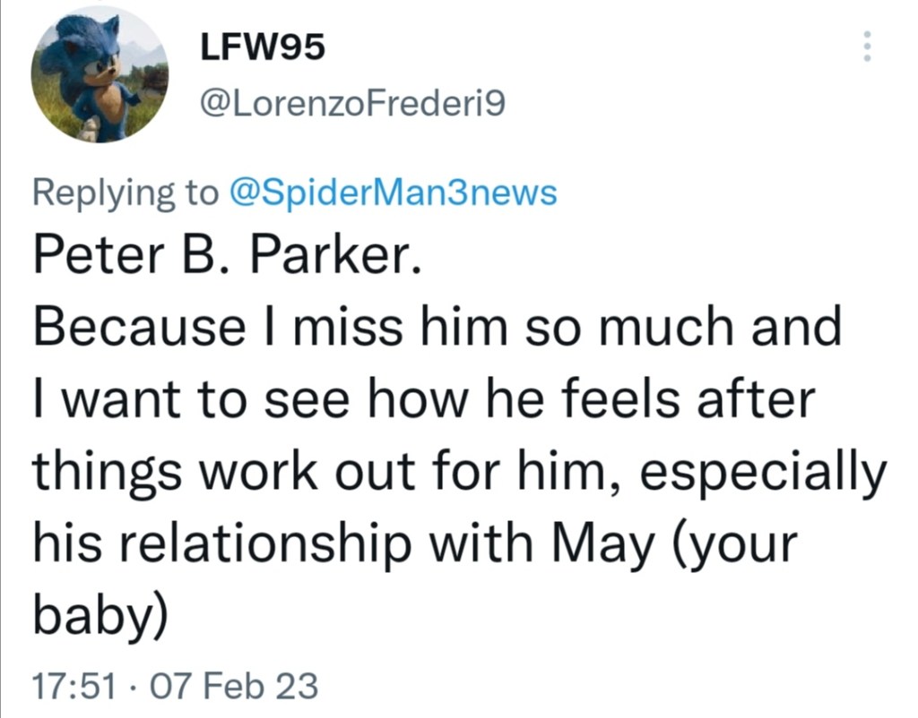Click the line "I want to see how he feels after"
The width and height of the screenshot is (918, 718).
(421, 400)
